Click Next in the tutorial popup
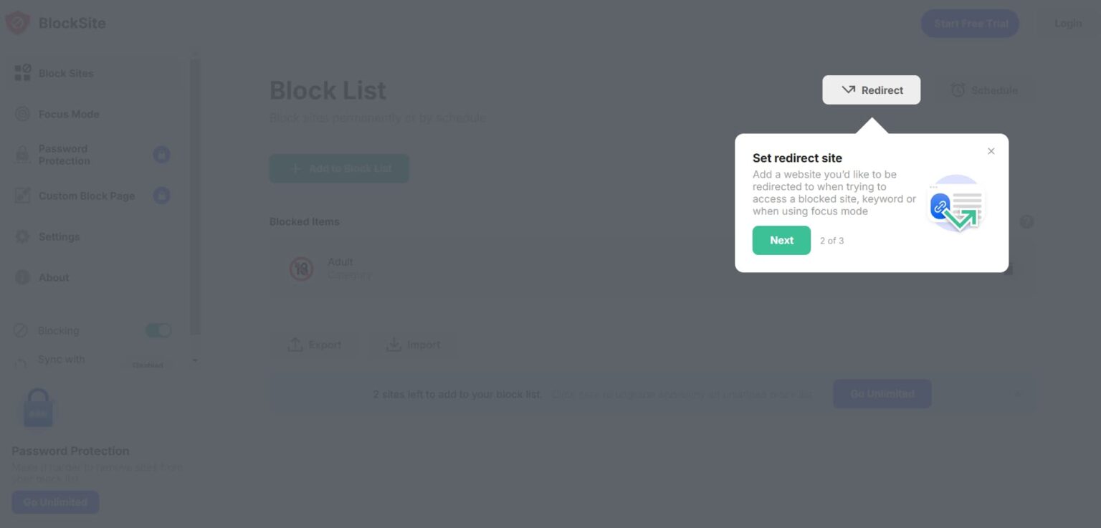1101x528 pixels. [x=781, y=240]
